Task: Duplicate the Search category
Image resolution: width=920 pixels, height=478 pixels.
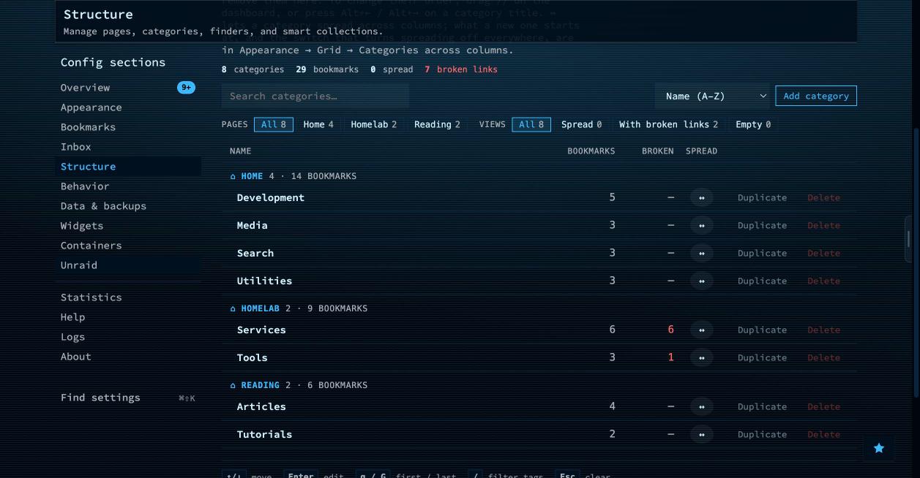Action: coord(762,253)
